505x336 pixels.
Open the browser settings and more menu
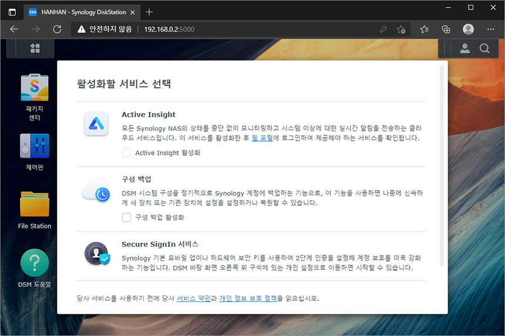click(x=490, y=29)
